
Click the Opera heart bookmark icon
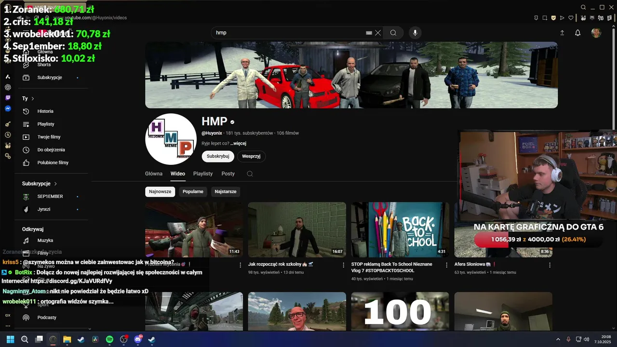(x=571, y=18)
